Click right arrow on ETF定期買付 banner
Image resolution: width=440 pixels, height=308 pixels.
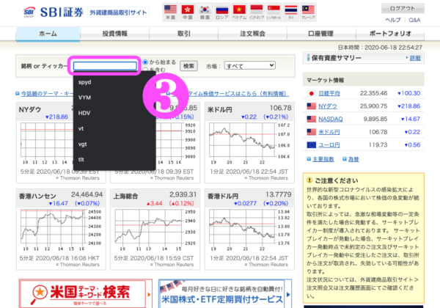pyautogui.click(x=288, y=295)
